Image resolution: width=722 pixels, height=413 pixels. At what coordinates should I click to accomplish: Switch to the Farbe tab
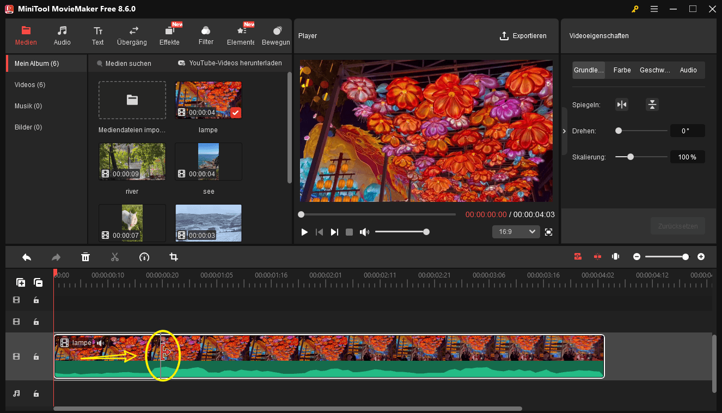622,70
